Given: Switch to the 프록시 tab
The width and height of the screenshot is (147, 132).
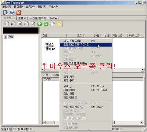Looking at the screenshot, I should pyautogui.click(x=22, y=18).
